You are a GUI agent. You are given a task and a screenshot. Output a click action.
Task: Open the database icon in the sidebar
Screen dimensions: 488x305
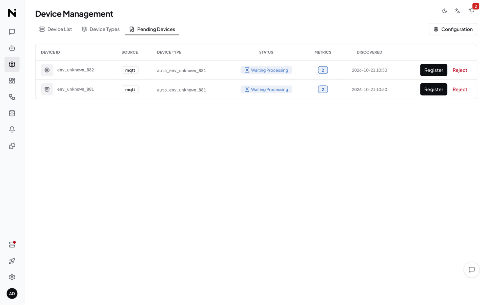[x=12, y=113]
